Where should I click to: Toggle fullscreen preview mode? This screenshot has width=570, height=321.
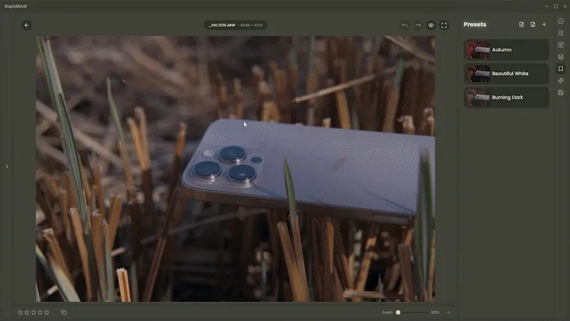[x=445, y=25]
